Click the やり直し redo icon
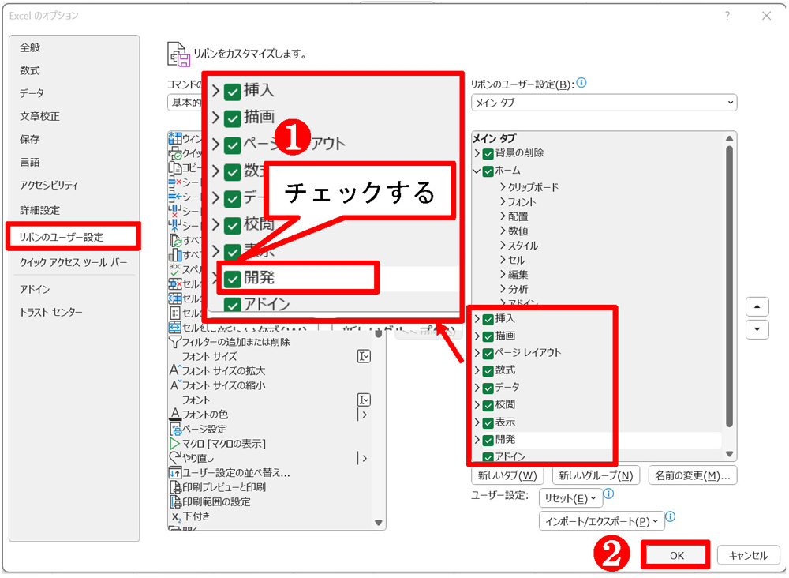 click(175, 458)
